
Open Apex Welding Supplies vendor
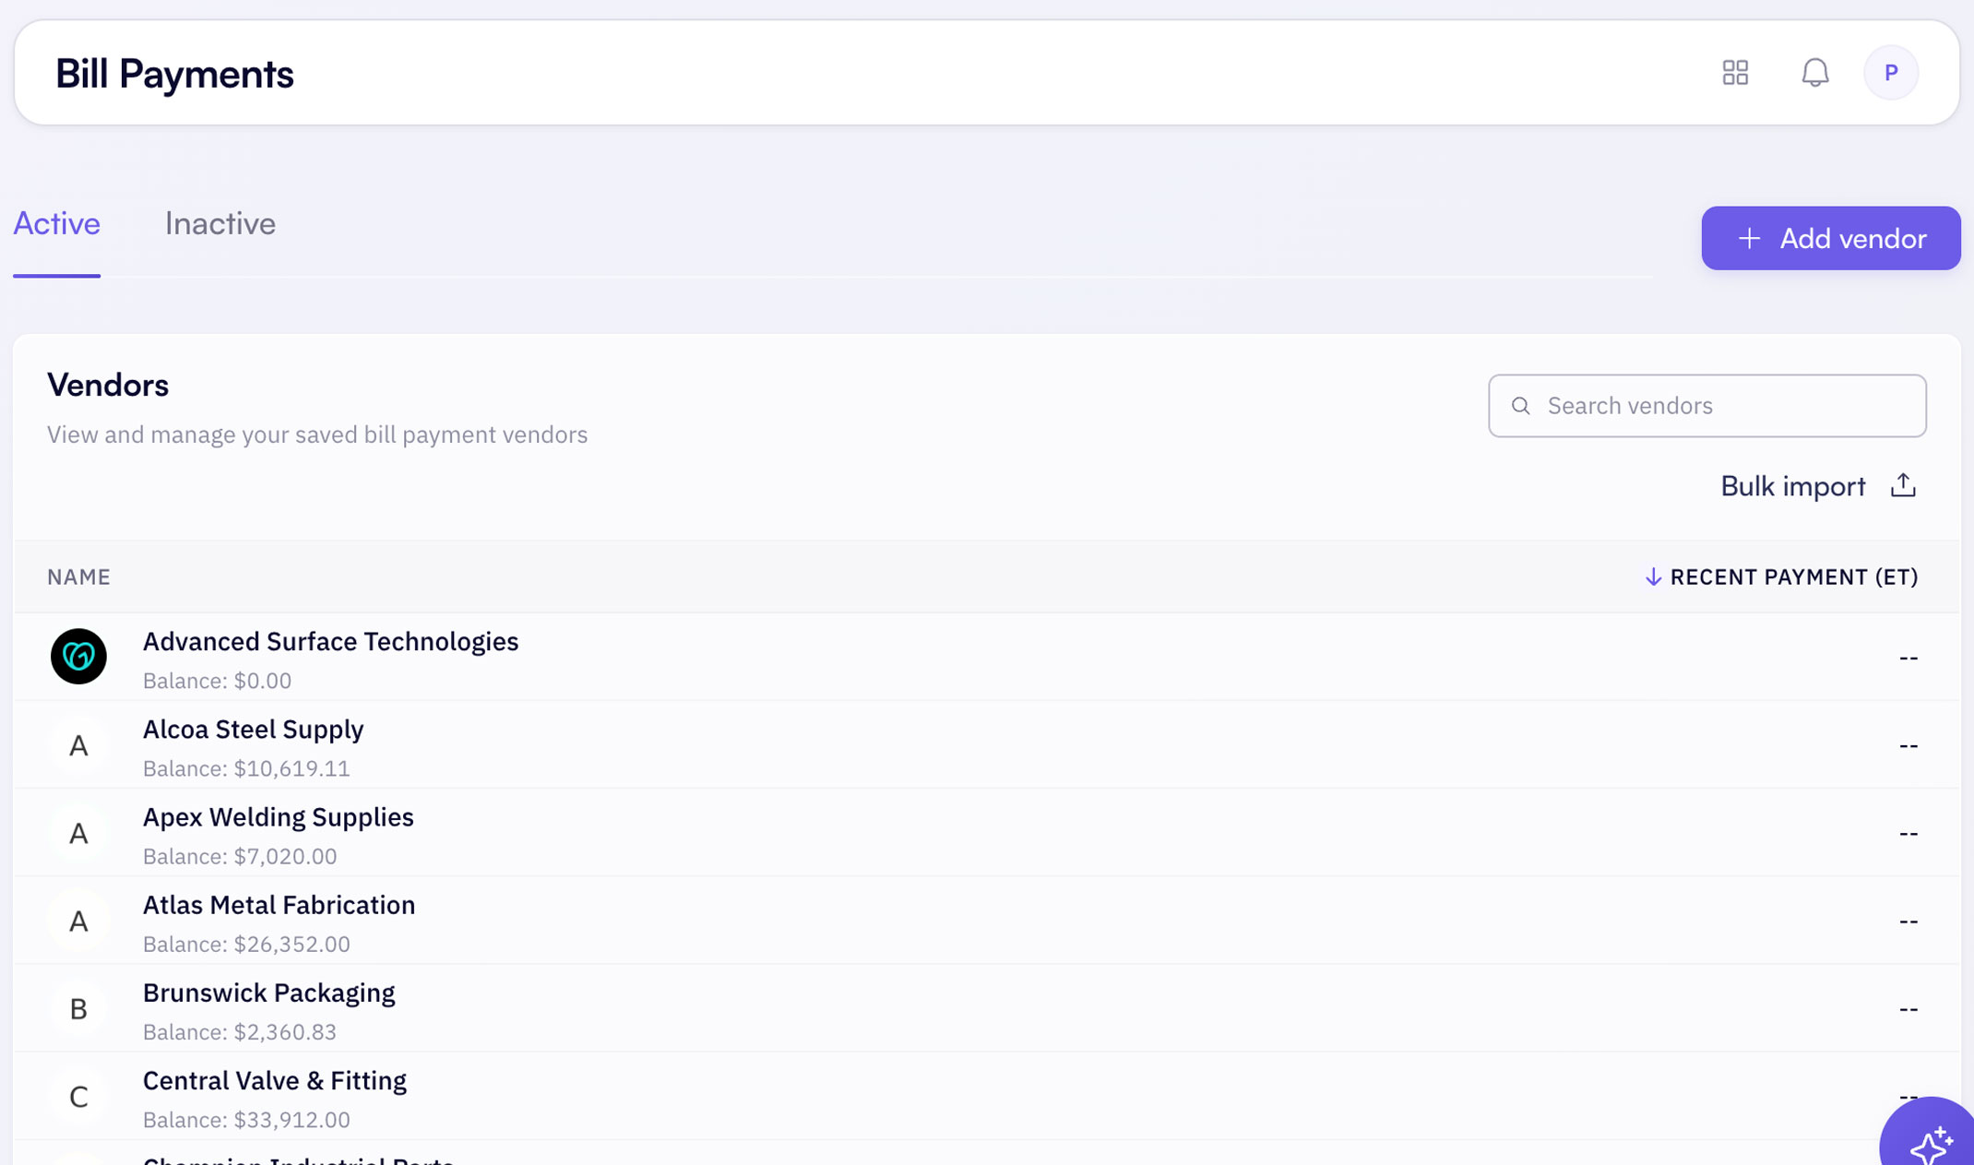point(986,832)
